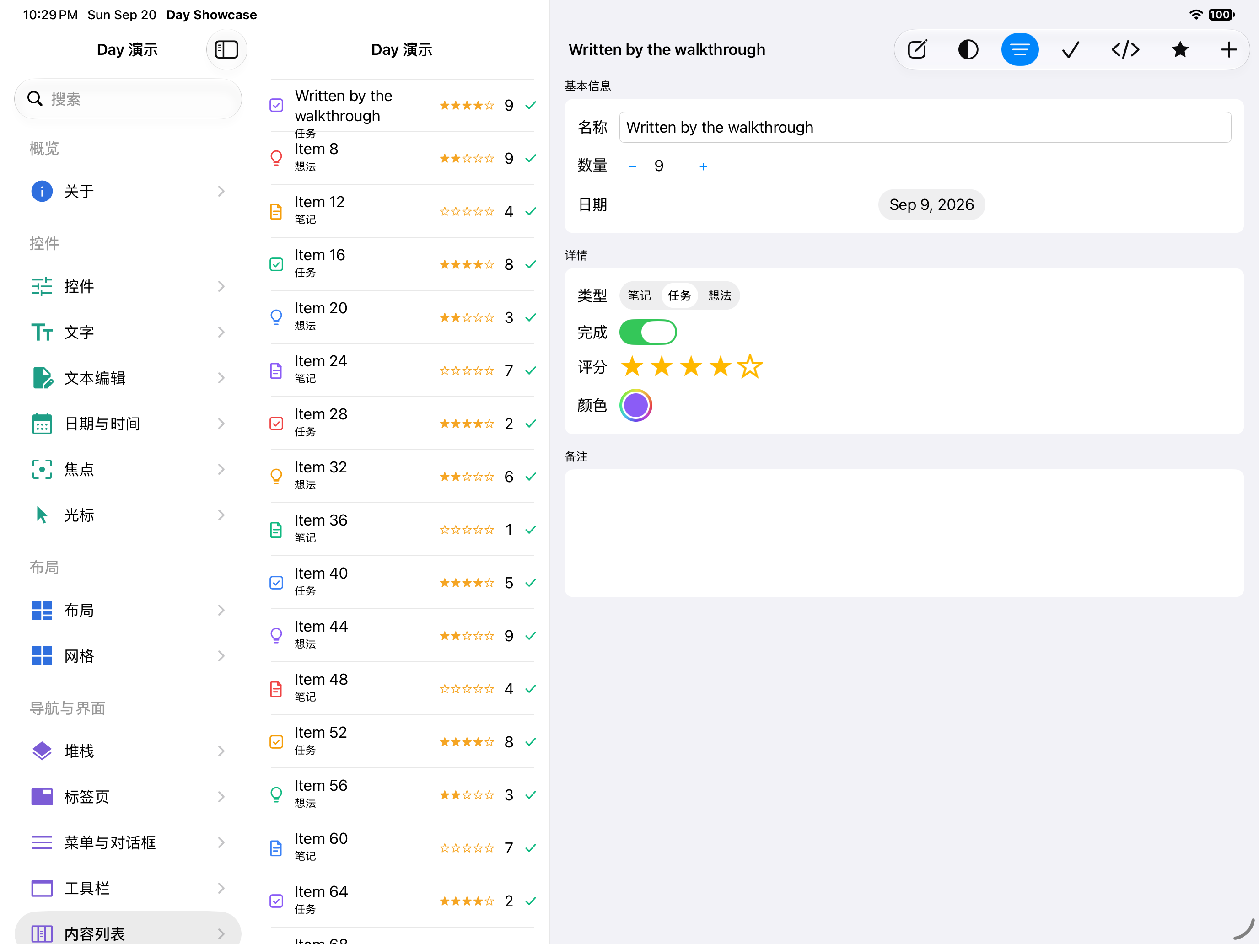Open the 颜色 purple color well

click(x=635, y=405)
